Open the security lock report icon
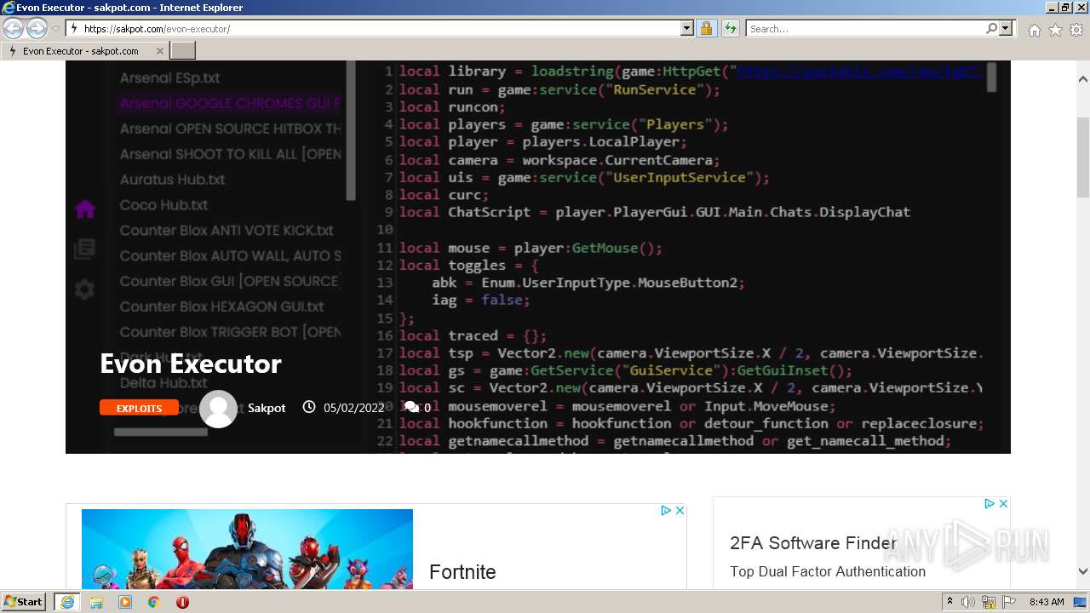Viewport: 1090px width, 613px height. [x=706, y=29]
